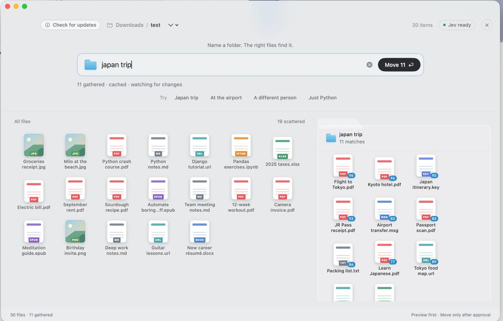Click the Japan itinerary.key match icon

426,166
